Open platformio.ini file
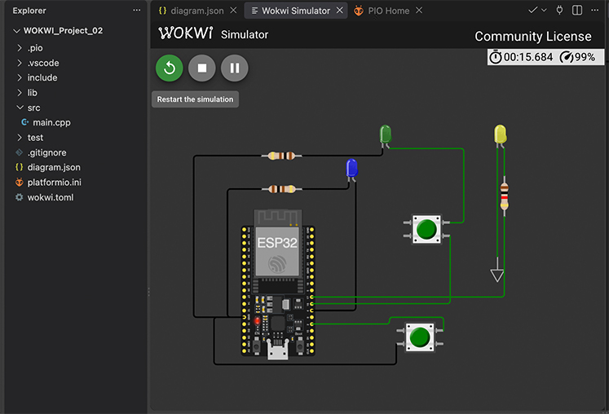The height and width of the screenshot is (414, 609). [x=55, y=183]
